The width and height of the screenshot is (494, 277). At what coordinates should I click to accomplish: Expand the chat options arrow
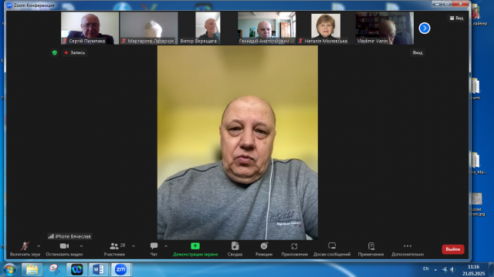[x=166, y=246]
